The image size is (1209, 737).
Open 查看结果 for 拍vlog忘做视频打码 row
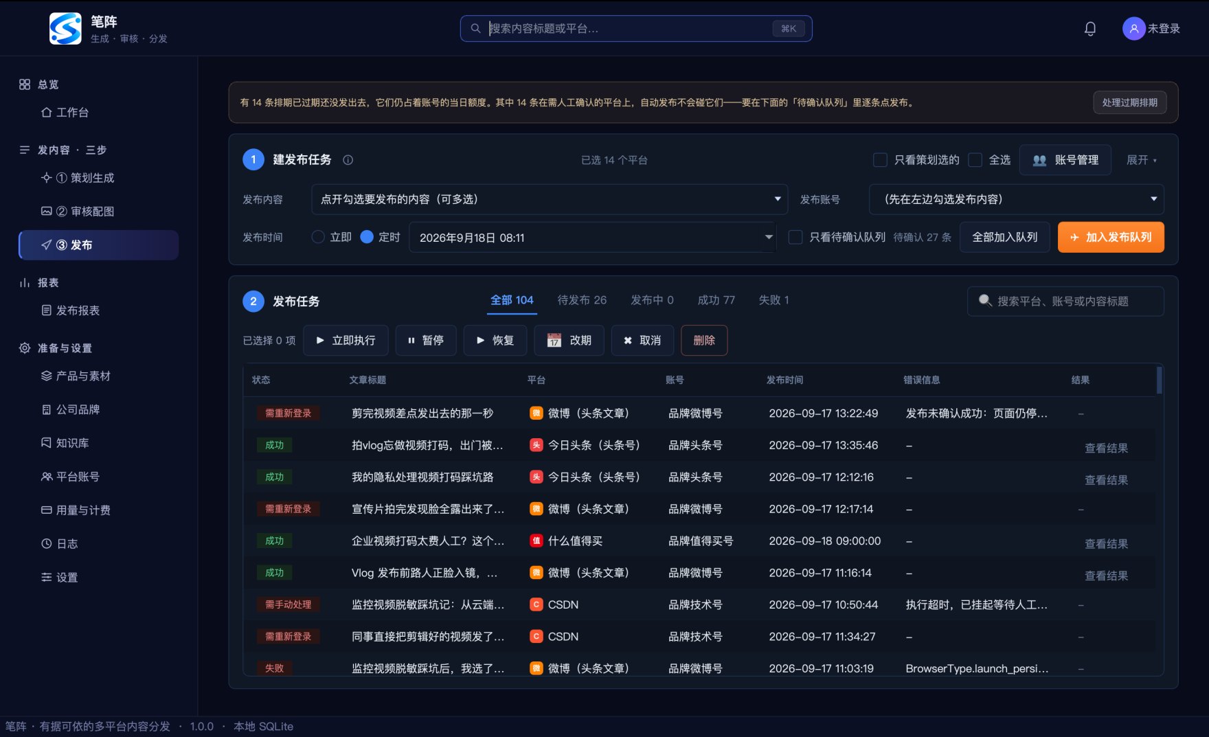[1106, 448]
